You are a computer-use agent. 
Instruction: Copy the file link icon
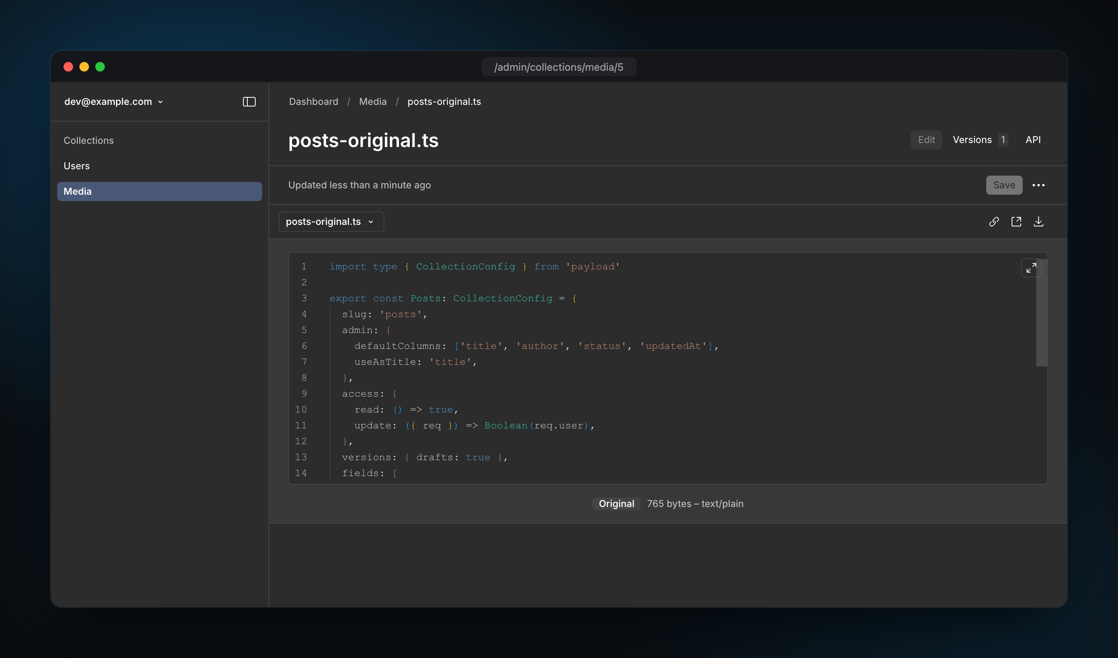point(994,222)
